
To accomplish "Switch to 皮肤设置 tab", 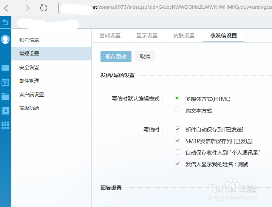I will (x=184, y=36).
